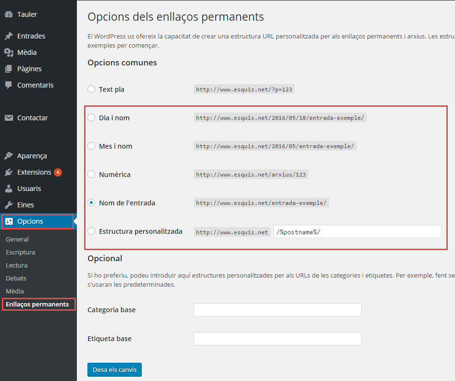
Task: Click the /%postname%/ custom structure field
Action: click(x=357, y=231)
